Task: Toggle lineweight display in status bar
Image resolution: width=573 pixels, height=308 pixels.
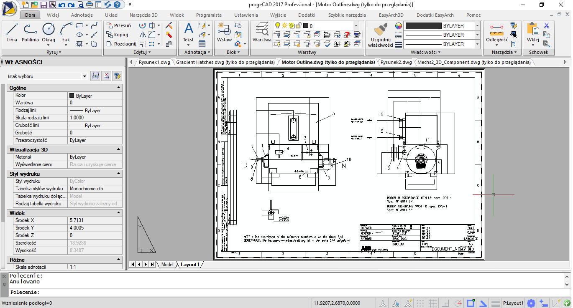Action: 495,303
